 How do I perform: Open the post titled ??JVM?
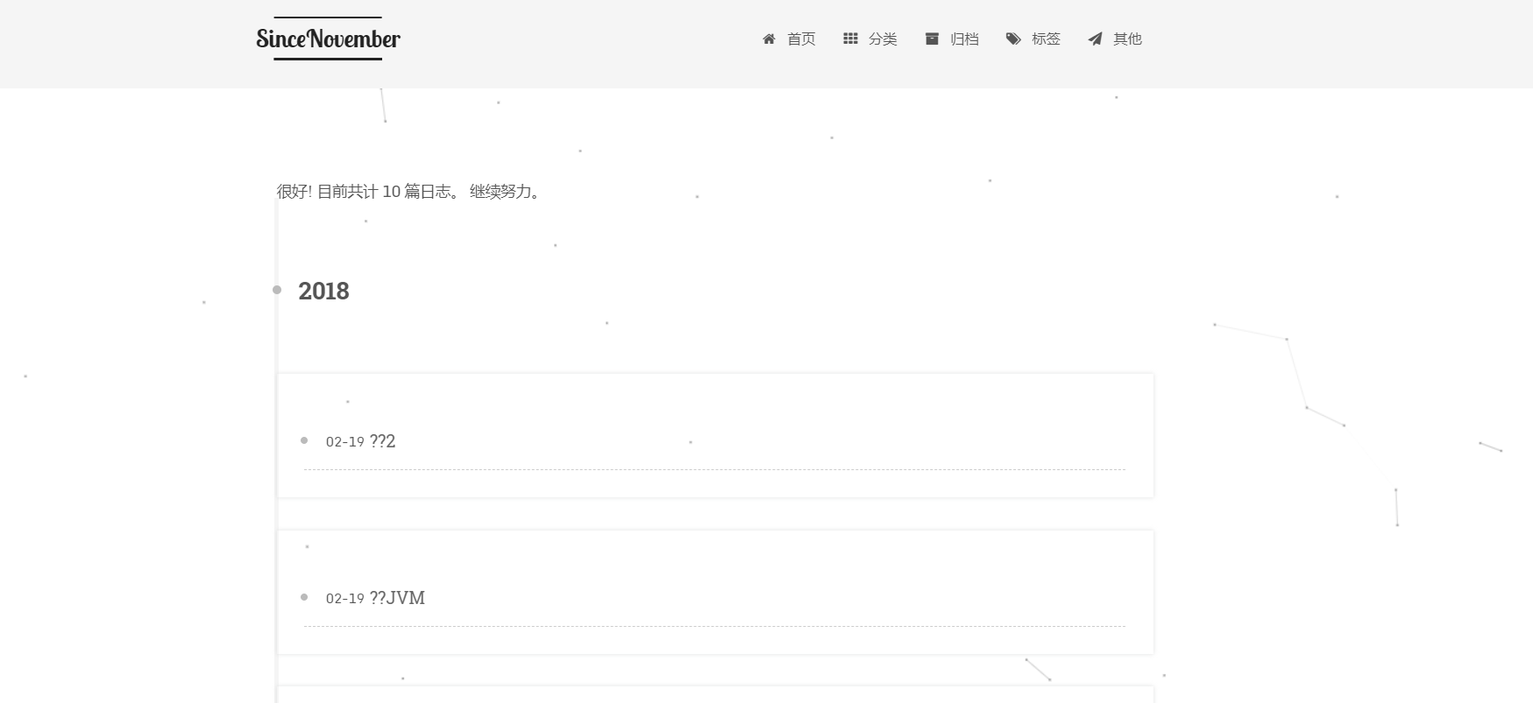point(397,598)
